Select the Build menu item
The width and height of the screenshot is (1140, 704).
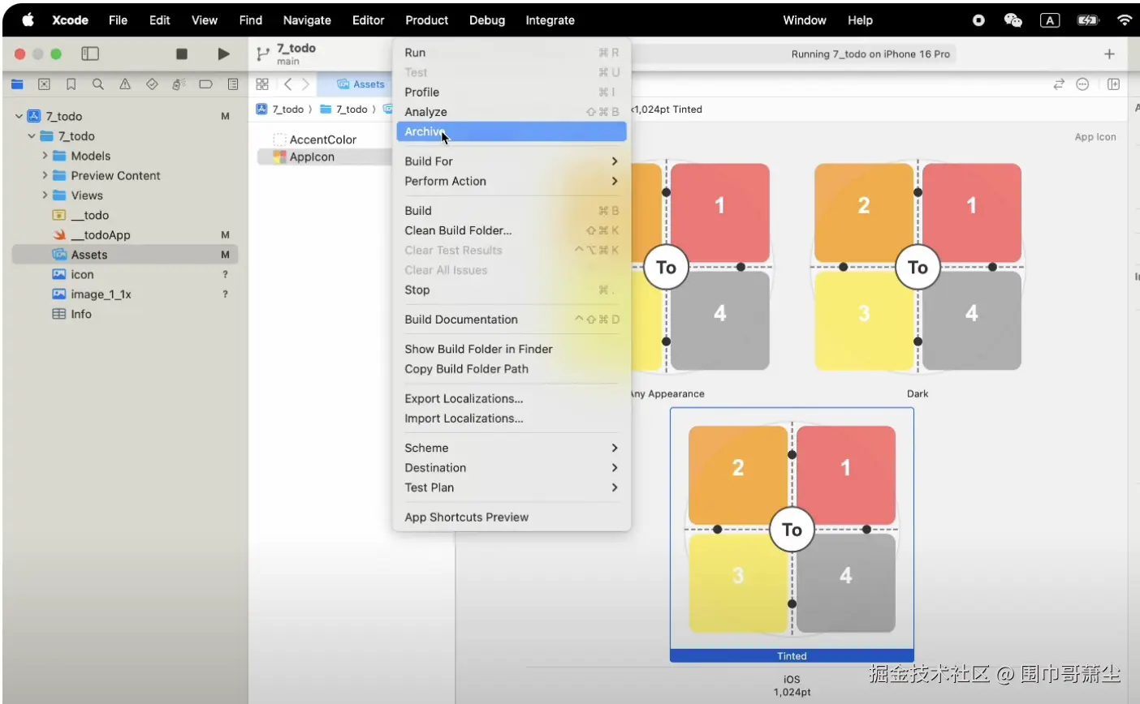pos(512,211)
